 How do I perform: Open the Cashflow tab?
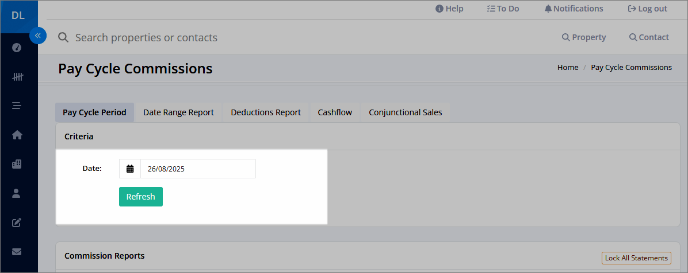[x=335, y=112]
